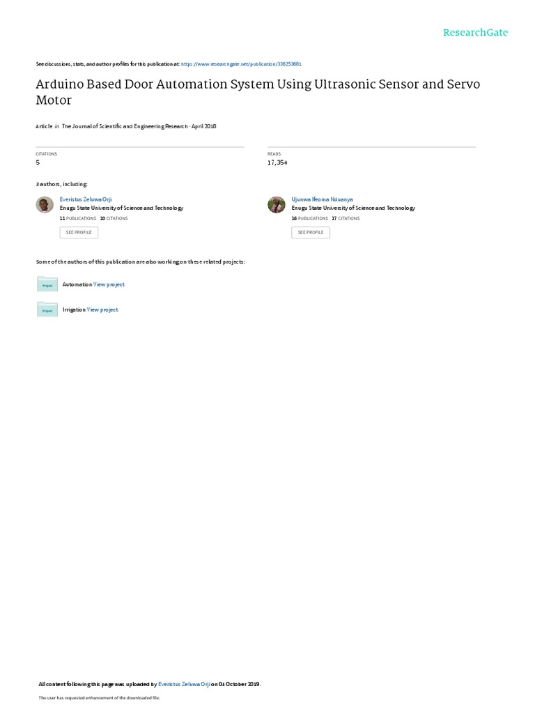Click 11 Publications under Everistus Orji
Screen dimensions: 535x714
[78, 218]
